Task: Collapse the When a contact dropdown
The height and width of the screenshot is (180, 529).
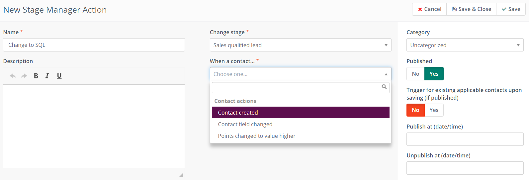Action: (301, 74)
